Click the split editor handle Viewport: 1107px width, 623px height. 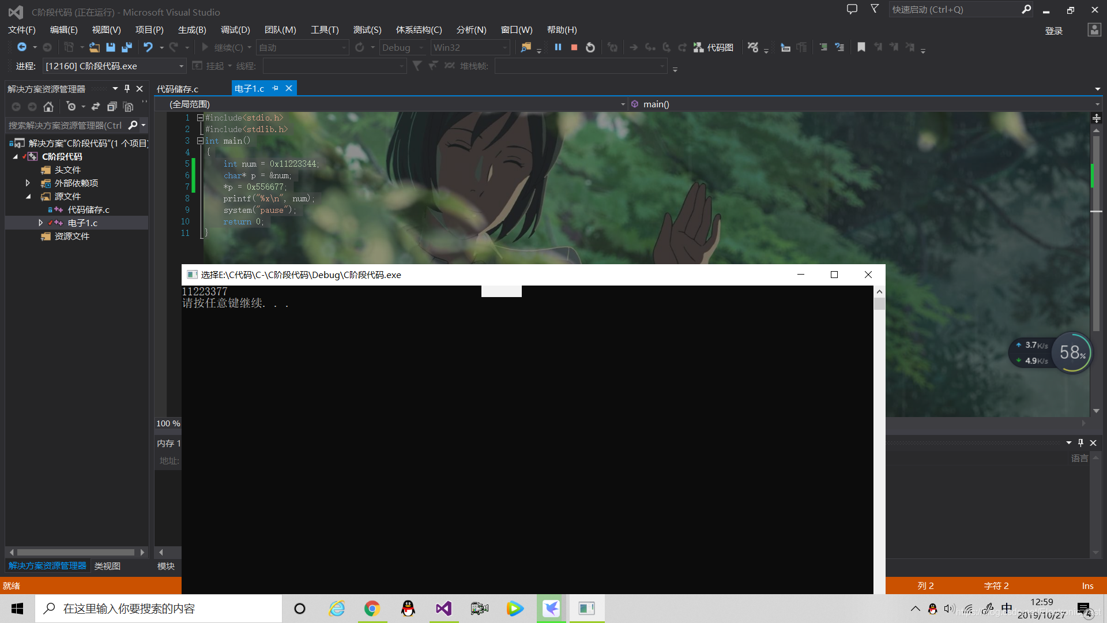coord(1096,118)
